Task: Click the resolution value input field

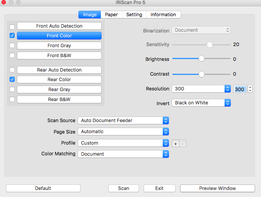Action: point(240,89)
